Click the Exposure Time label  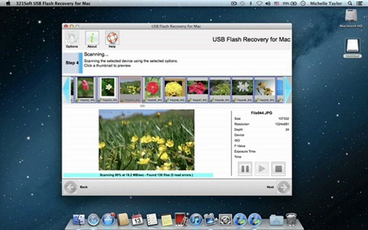(x=245, y=151)
